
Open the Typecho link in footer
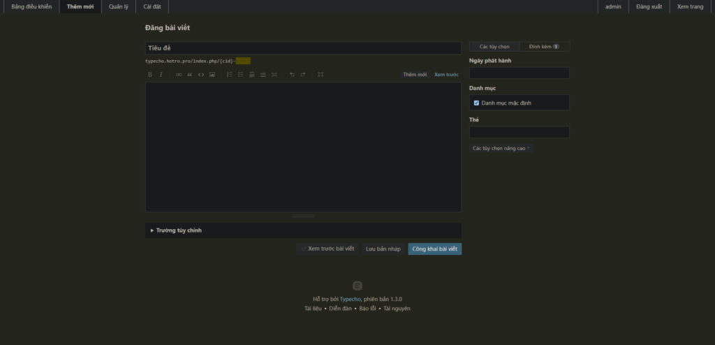[351, 300]
